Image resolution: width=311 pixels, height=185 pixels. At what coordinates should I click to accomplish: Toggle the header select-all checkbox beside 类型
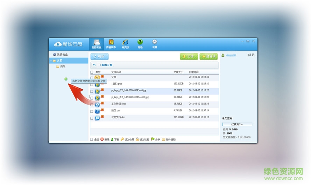click(92, 72)
